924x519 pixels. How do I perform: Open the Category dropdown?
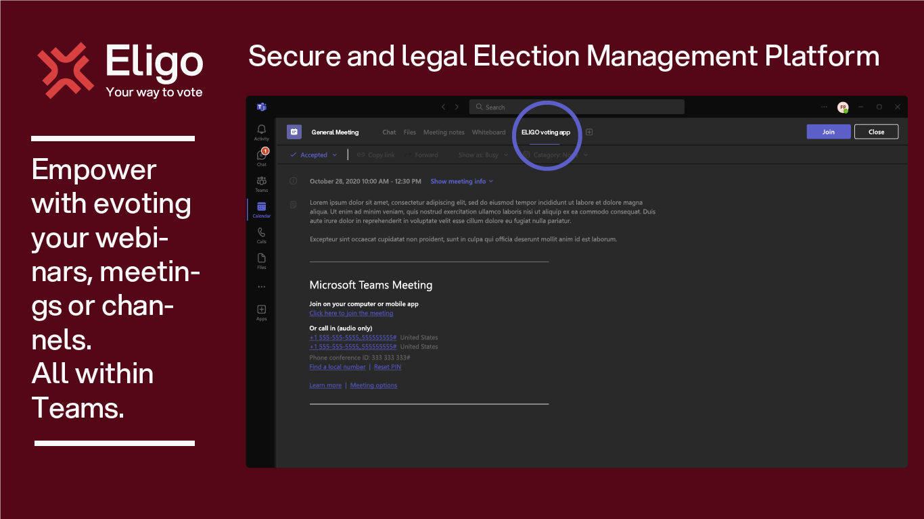[x=555, y=155]
